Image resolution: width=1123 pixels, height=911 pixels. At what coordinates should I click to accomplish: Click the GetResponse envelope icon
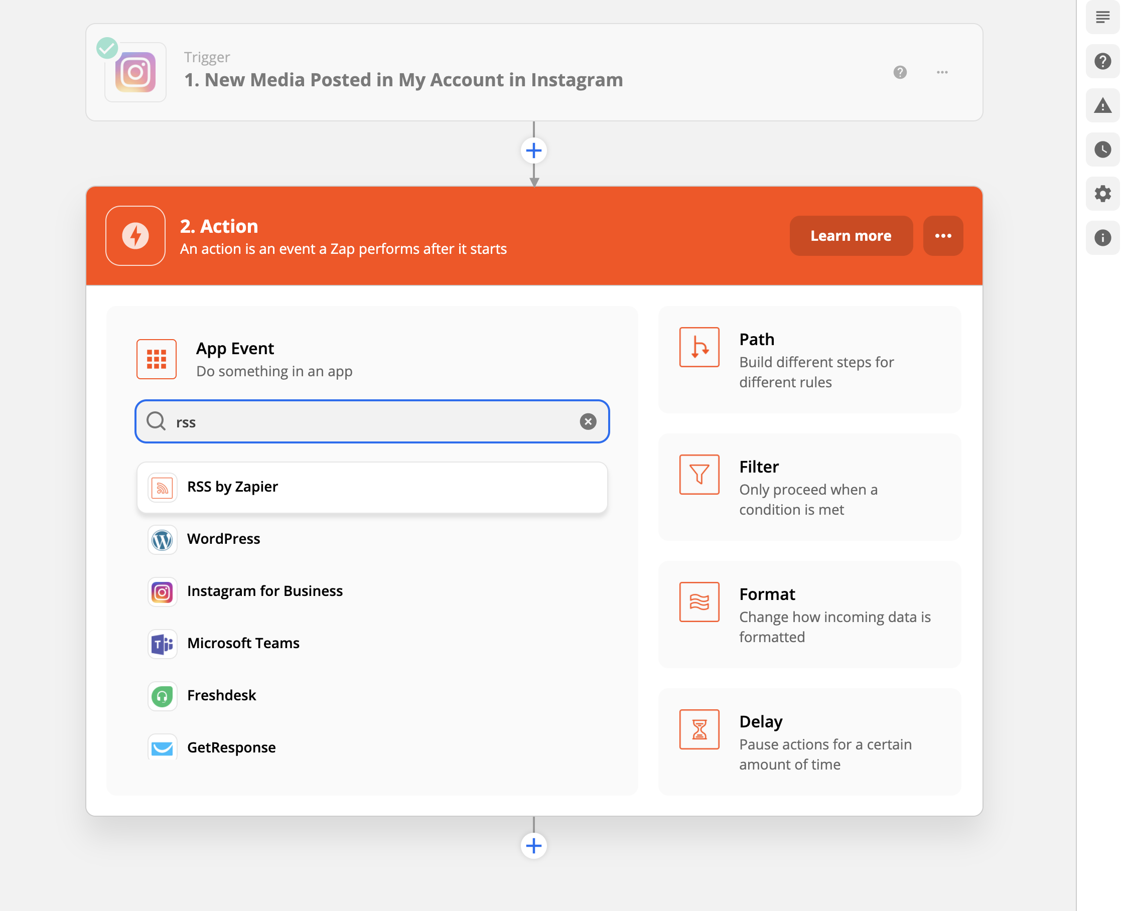point(162,747)
